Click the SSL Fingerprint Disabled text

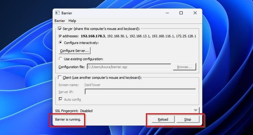point(74,111)
